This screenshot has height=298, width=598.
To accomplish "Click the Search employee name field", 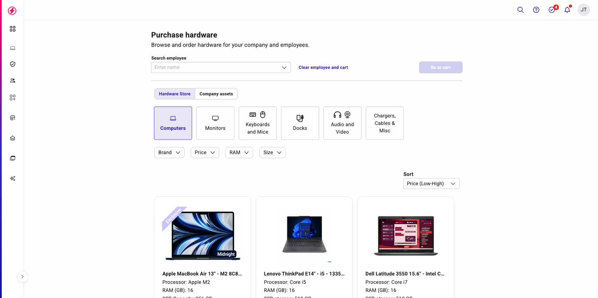I will pyautogui.click(x=217, y=67).
